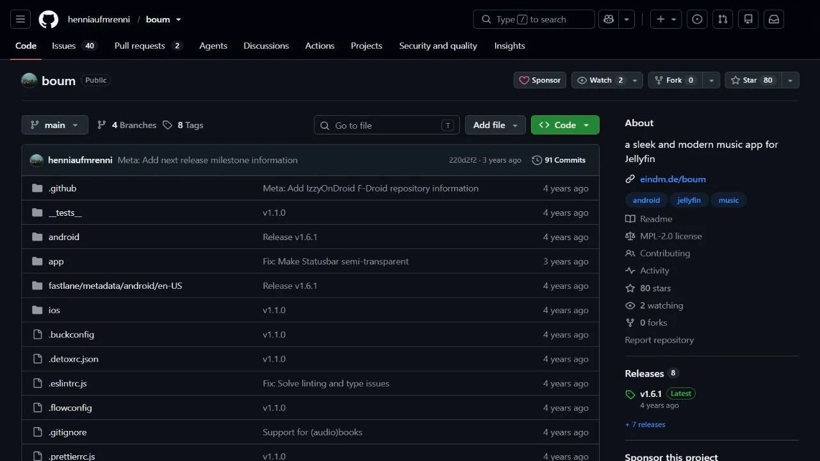The image size is (820, 461).
Task: Expand the Fork options dropdown arrow
Action: click(711, 80)
